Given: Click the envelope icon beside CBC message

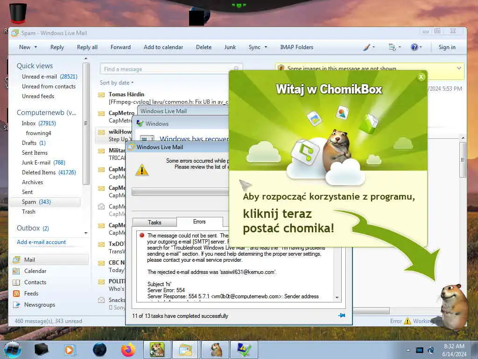Looking at the screenshot, I should (x=101, y=263).
